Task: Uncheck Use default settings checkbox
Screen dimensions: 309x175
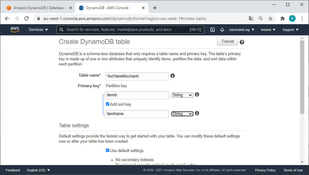Action: [107, 150]
